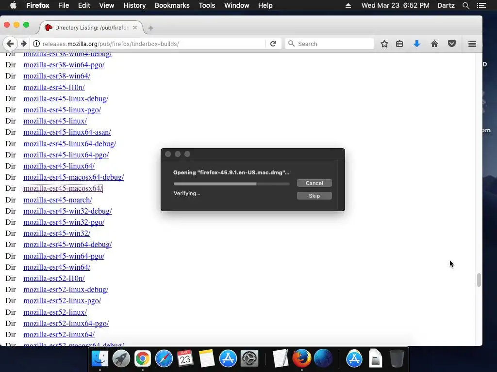Launch Google Chrome from the Dock

pos(142,358)
